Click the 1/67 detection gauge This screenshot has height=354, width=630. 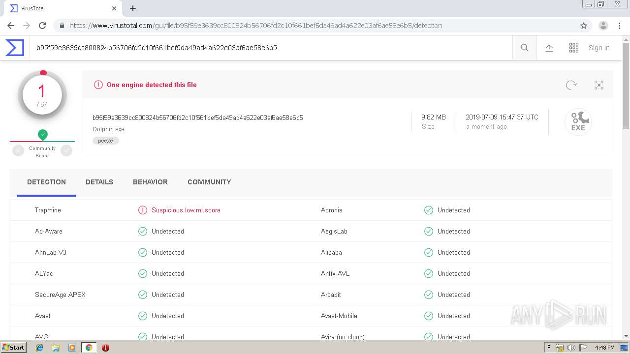[42, 95]
